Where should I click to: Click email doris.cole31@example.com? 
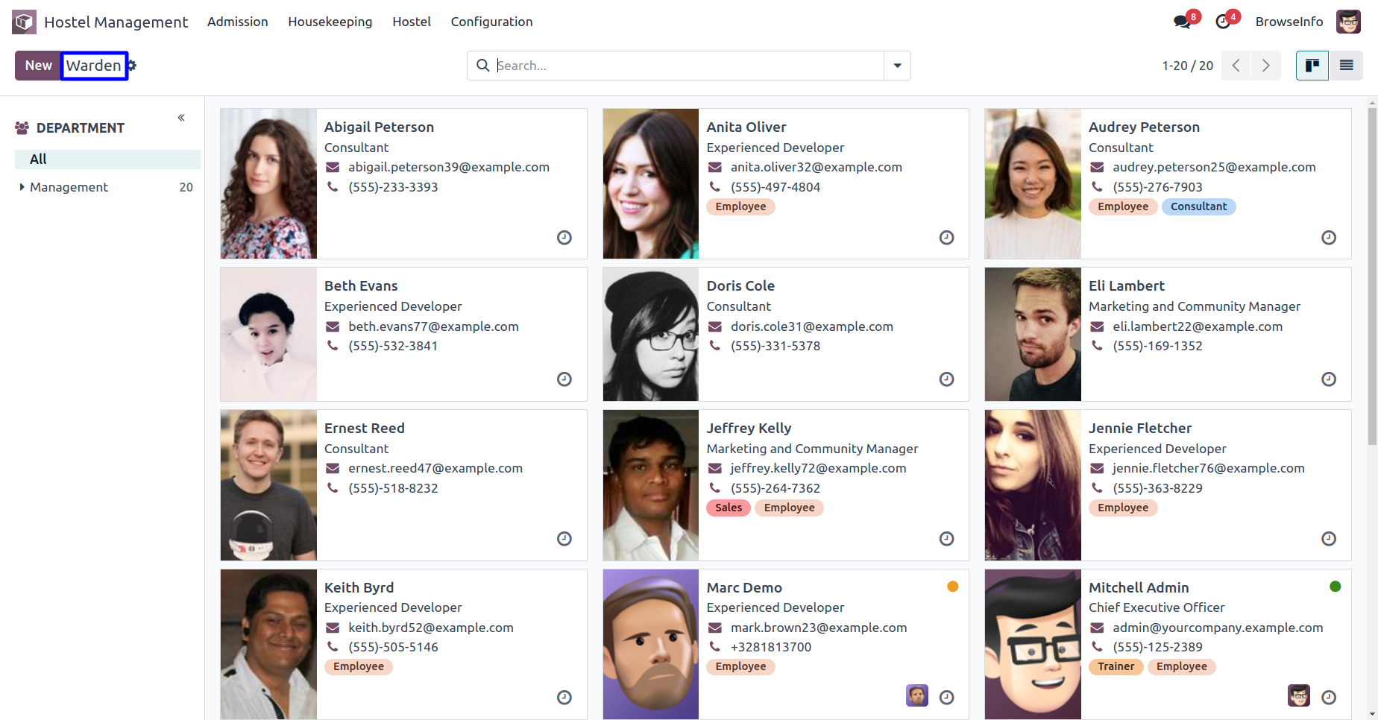[812, 326]
